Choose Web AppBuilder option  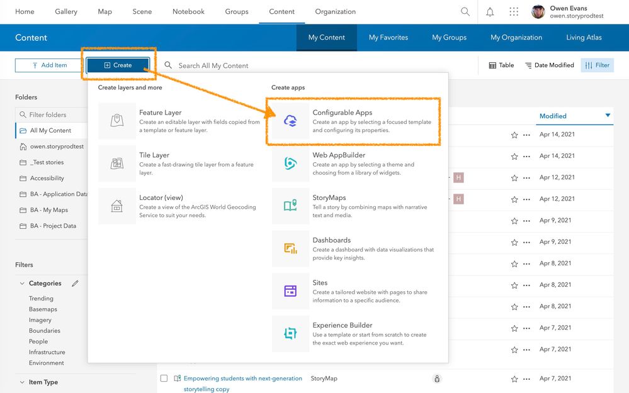tap(353, 163)
